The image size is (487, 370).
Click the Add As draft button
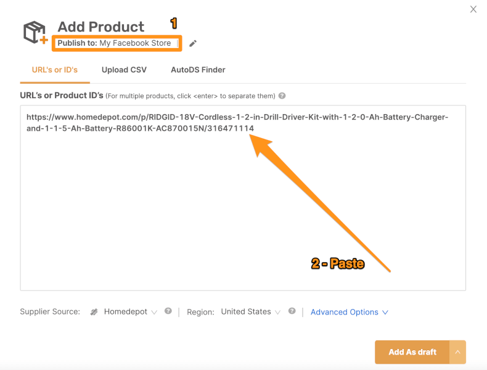412,352
